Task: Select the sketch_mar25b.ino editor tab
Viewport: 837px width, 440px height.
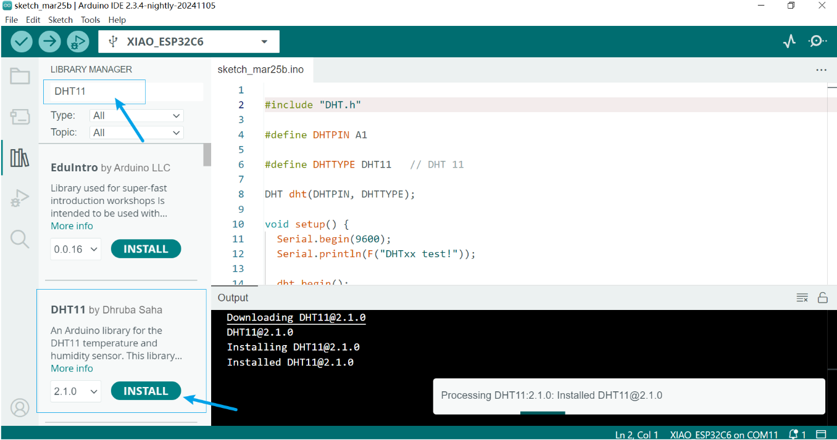Action: point(260,70)
